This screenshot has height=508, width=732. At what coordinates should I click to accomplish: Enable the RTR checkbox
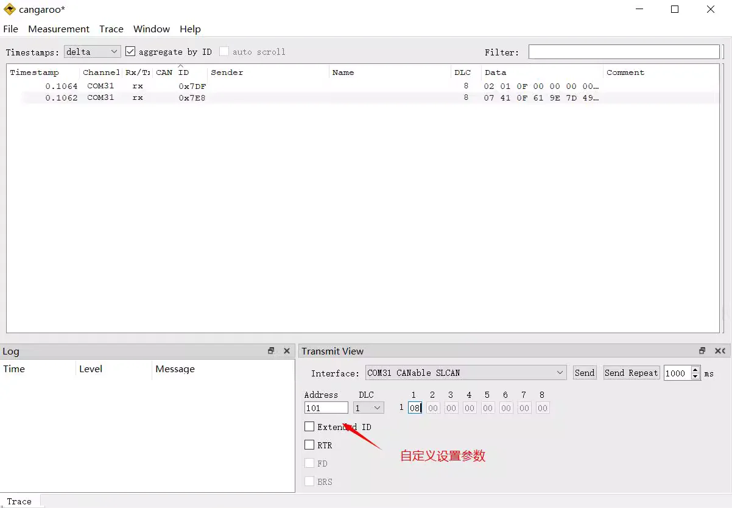click(x=309, y=445)
